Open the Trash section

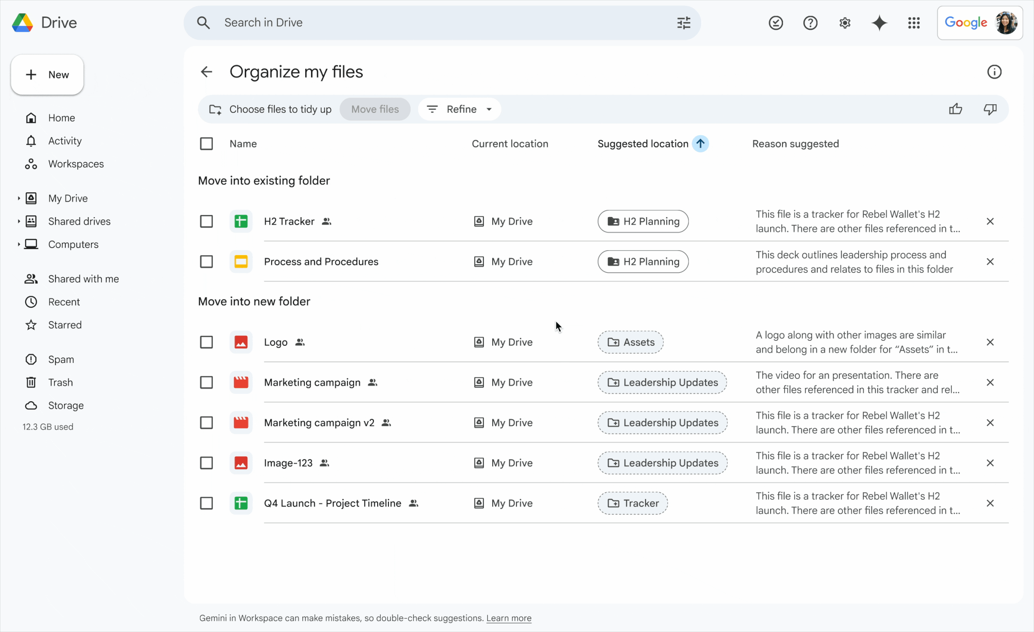(60, 382)
